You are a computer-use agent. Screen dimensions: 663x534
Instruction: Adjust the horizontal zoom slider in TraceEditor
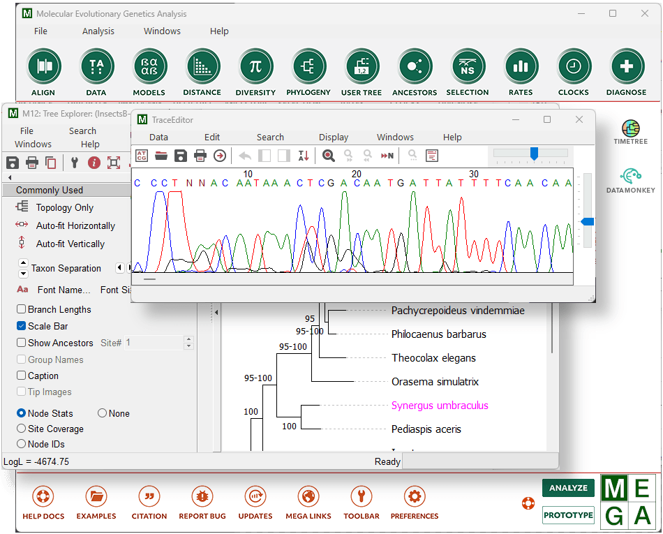pos(534,154)
